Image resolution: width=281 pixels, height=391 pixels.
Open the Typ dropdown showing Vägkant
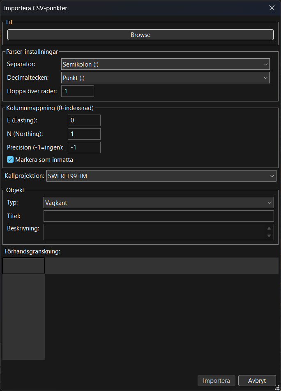pyautogui.click(x=159, y=202)
